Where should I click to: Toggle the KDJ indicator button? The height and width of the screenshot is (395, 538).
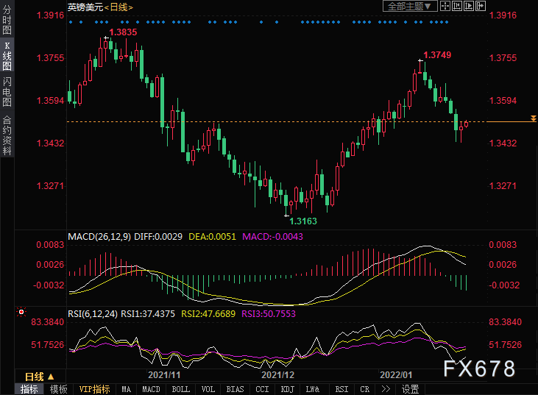click(x=288, y=389)
